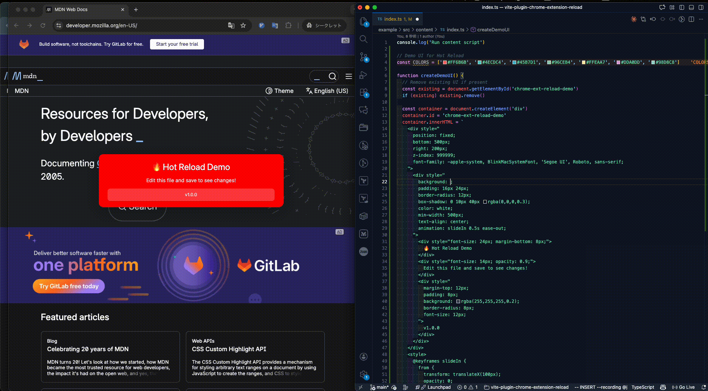Toggle the VS Code secondary side bar
The height and width of the screenshot is (391, 708).
pos(701,7)
